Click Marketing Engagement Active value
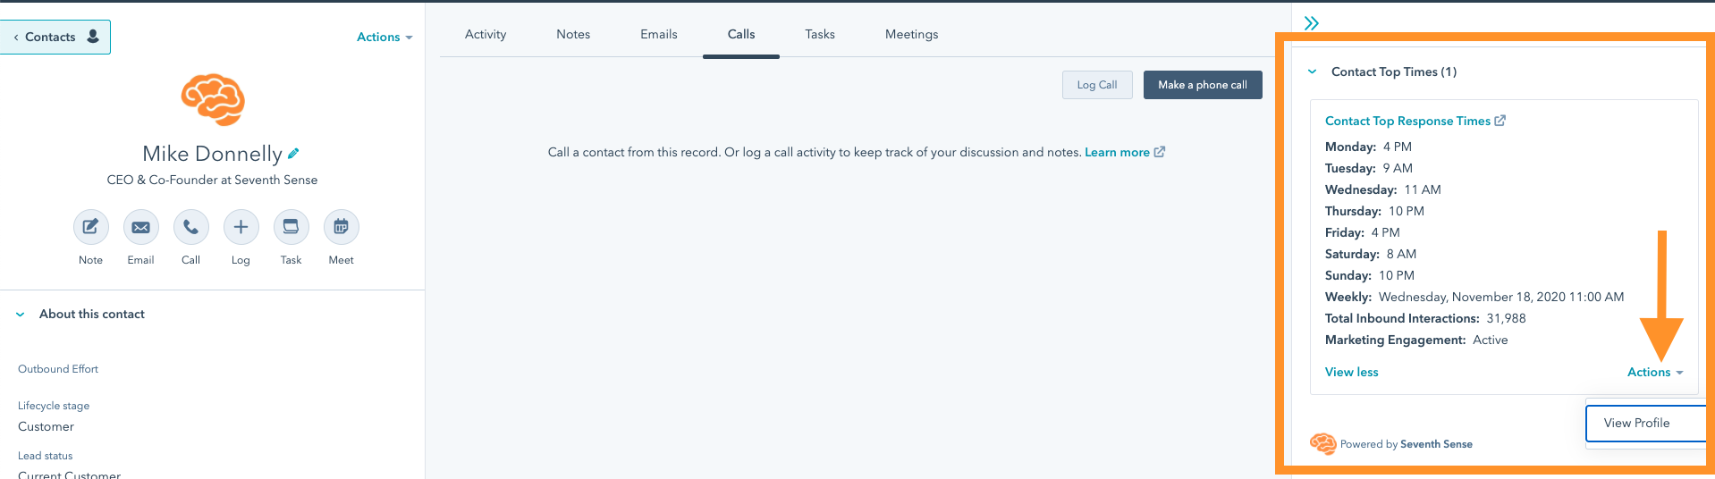This screenshot has width=1715, height=479. [x=1490, y=340]
